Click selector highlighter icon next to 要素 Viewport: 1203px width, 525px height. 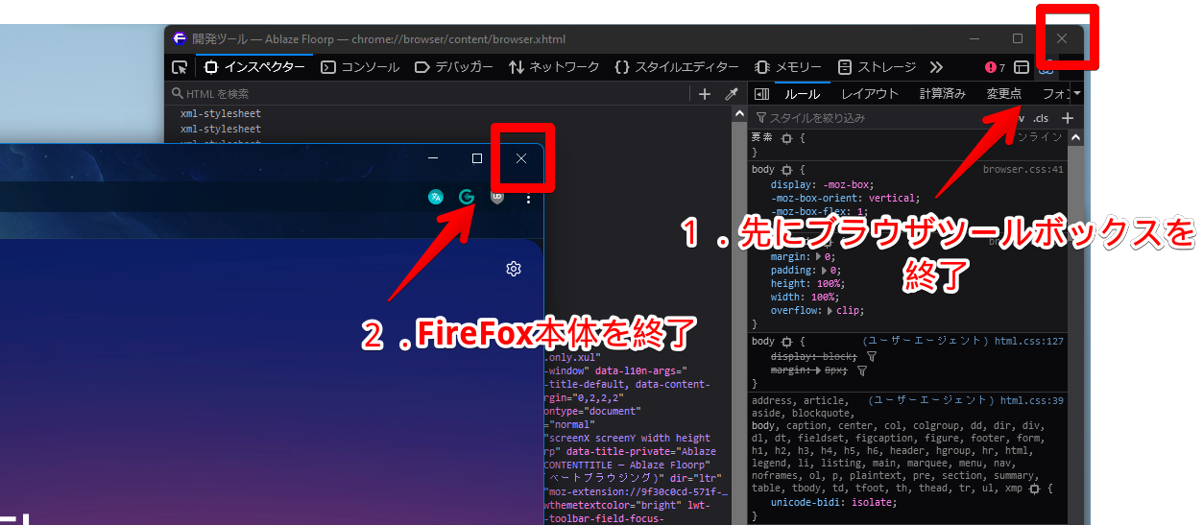[x=787, y=139]
